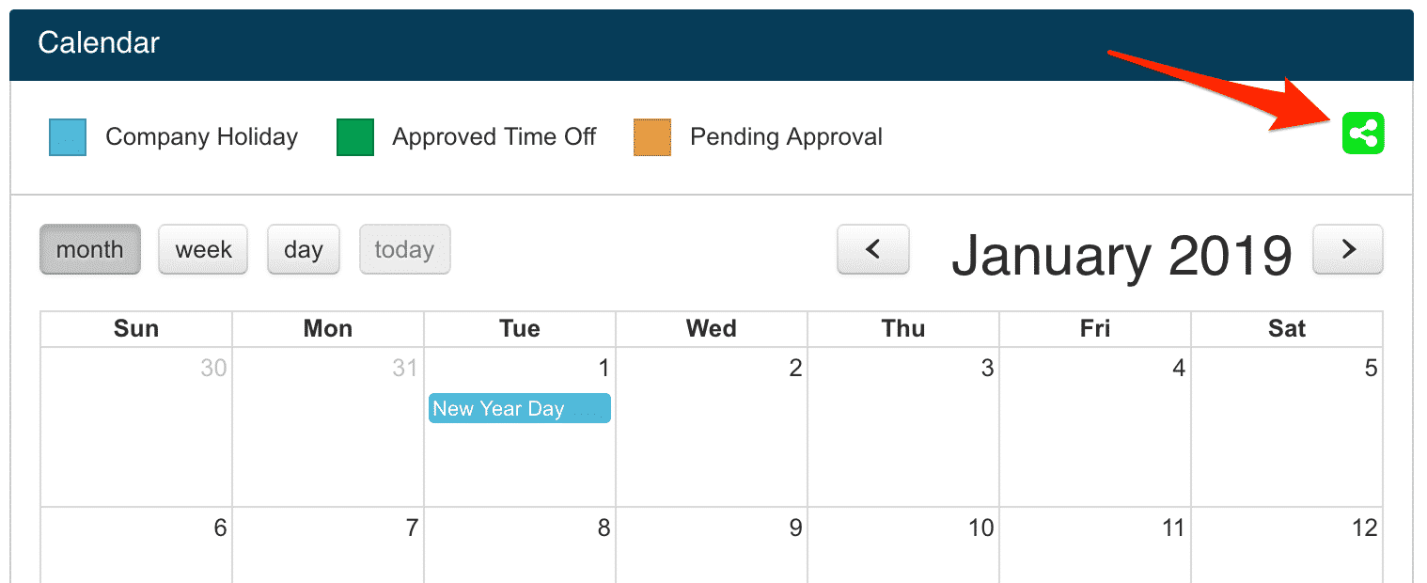This screenshot has width=1427, height=583.
Task: Click the Wed column header
Action: tap(712, 329)
